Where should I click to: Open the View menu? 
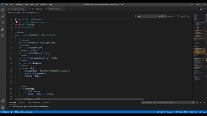(26, 4)
